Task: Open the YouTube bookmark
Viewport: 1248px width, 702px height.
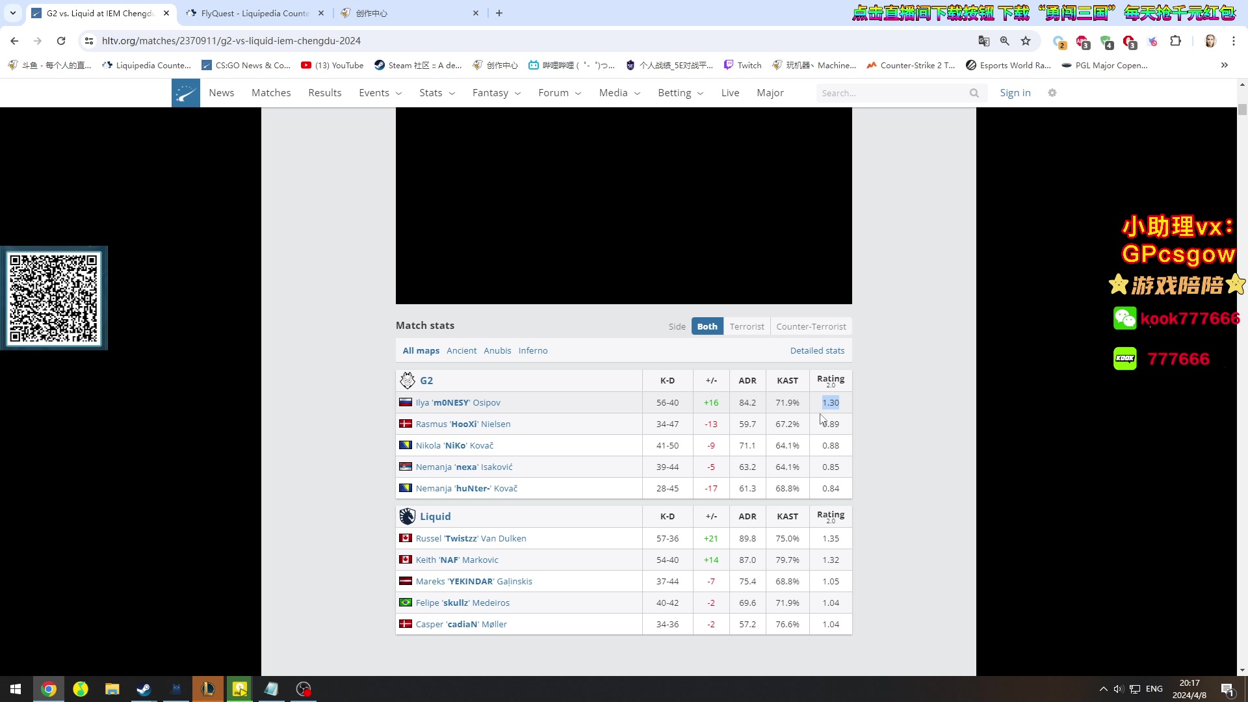Action: [x=332, y=65]
